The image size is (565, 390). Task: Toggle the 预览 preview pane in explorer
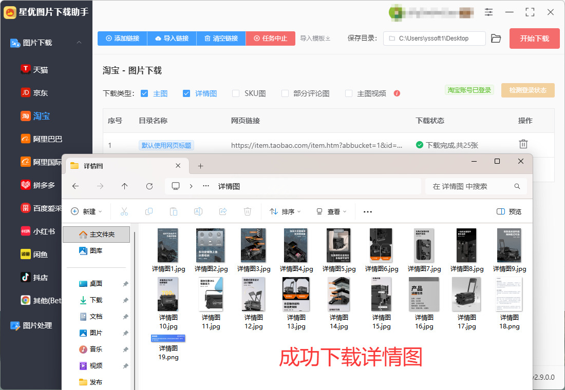coord(509,211)
